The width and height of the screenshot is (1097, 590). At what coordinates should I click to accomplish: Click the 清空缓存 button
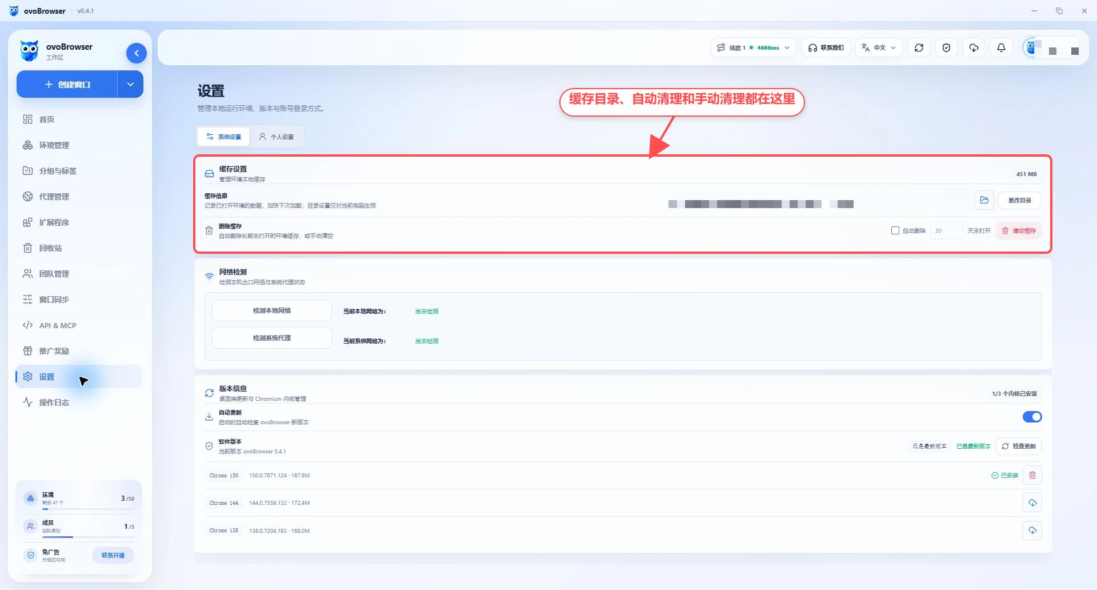[1019, 230]
